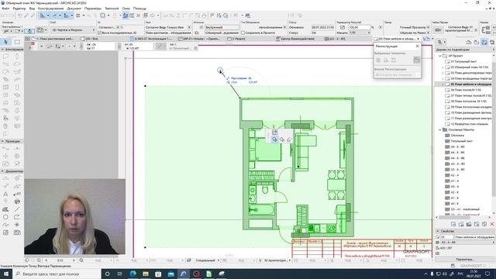The width and height of the screenshot is (496, 279).
Task: Open the Windows Start menu
Action: [5, 274]
